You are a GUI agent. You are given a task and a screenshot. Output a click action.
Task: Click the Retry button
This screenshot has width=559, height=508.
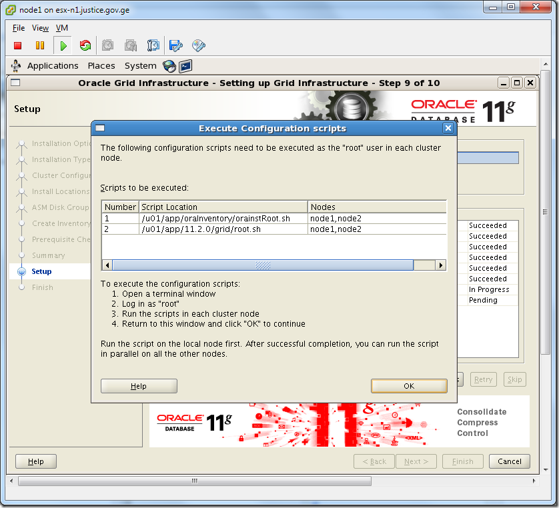pyautogui.click(x=483, y=379)
